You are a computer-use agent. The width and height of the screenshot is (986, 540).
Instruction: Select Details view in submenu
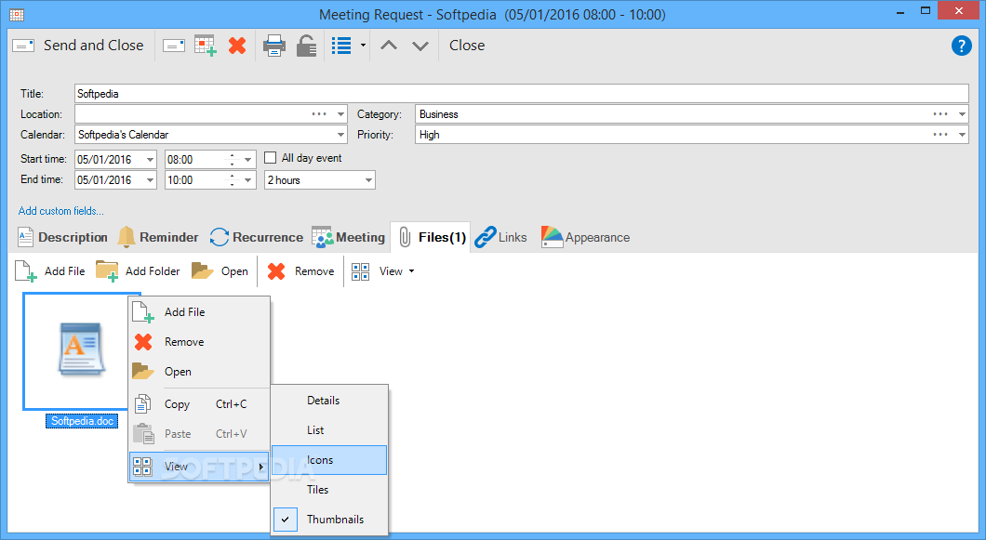click(x=329, y=401)
